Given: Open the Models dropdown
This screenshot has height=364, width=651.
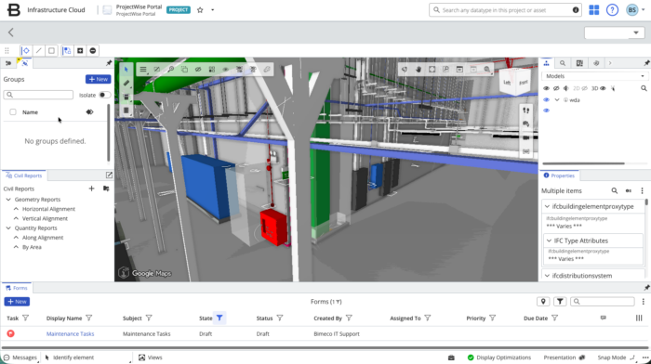Looking at the screenshot, I should click(594, 76).
